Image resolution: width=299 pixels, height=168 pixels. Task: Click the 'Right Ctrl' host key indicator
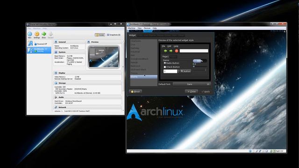(279, 151)
